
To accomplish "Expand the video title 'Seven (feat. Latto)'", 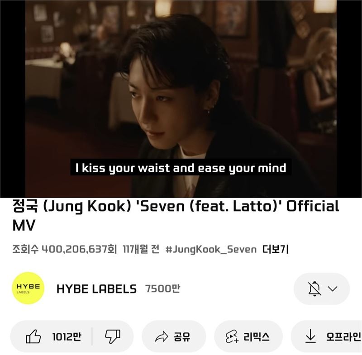I will 176,216.
